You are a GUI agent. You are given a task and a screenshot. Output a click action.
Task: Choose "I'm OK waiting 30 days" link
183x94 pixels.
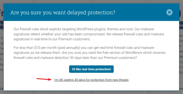pos(91,80)
